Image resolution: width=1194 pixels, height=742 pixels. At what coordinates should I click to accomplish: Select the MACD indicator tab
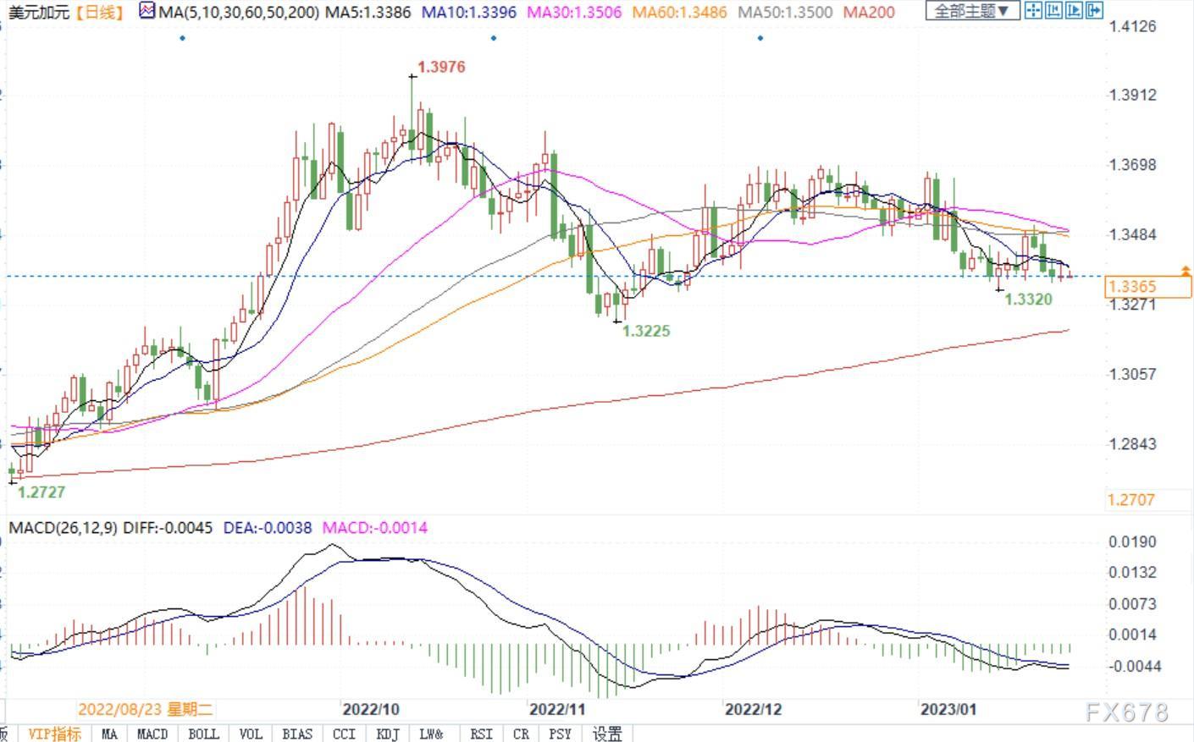[152, 734]
